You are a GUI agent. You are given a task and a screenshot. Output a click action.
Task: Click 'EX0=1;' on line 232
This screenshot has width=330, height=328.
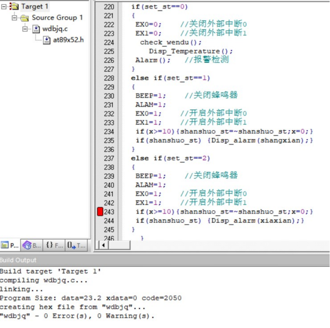149,114
